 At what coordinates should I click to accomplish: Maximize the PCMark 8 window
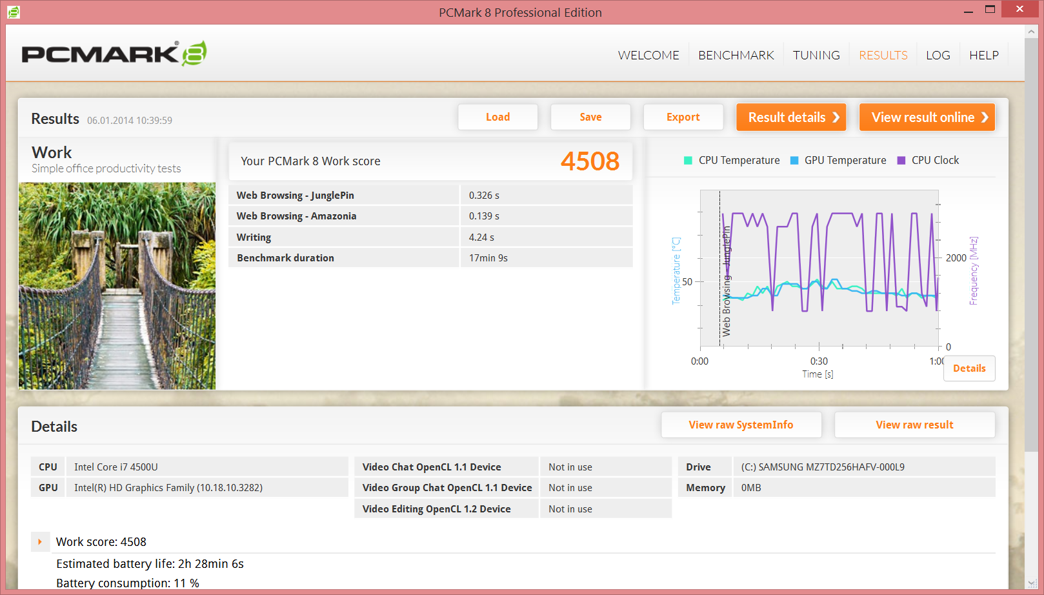point(990,10)
